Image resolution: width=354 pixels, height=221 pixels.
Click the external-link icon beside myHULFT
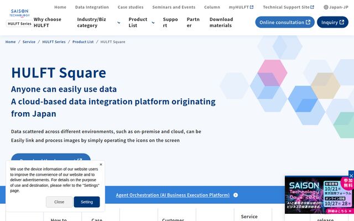[x=252, y=7]
